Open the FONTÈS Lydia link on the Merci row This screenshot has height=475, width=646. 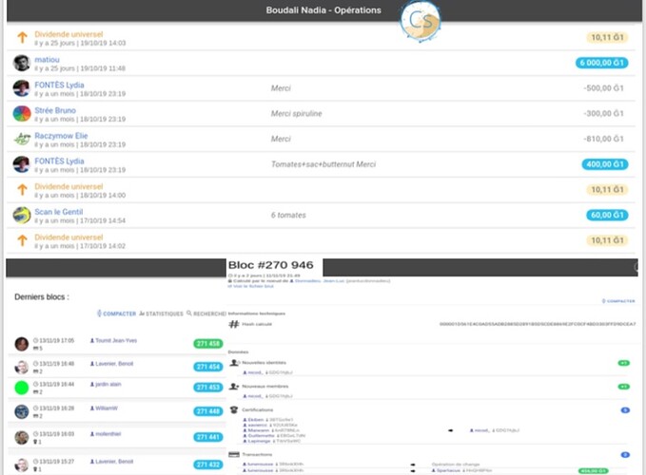coord(59,85)
